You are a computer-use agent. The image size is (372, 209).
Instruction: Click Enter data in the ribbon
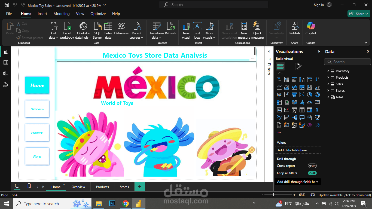tap(108, 30)
